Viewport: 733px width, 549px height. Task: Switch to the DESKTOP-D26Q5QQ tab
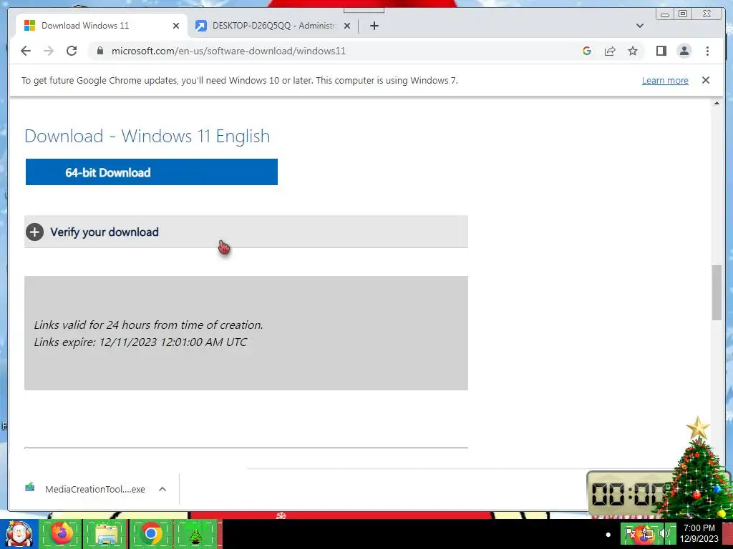[x=273, y=26]
